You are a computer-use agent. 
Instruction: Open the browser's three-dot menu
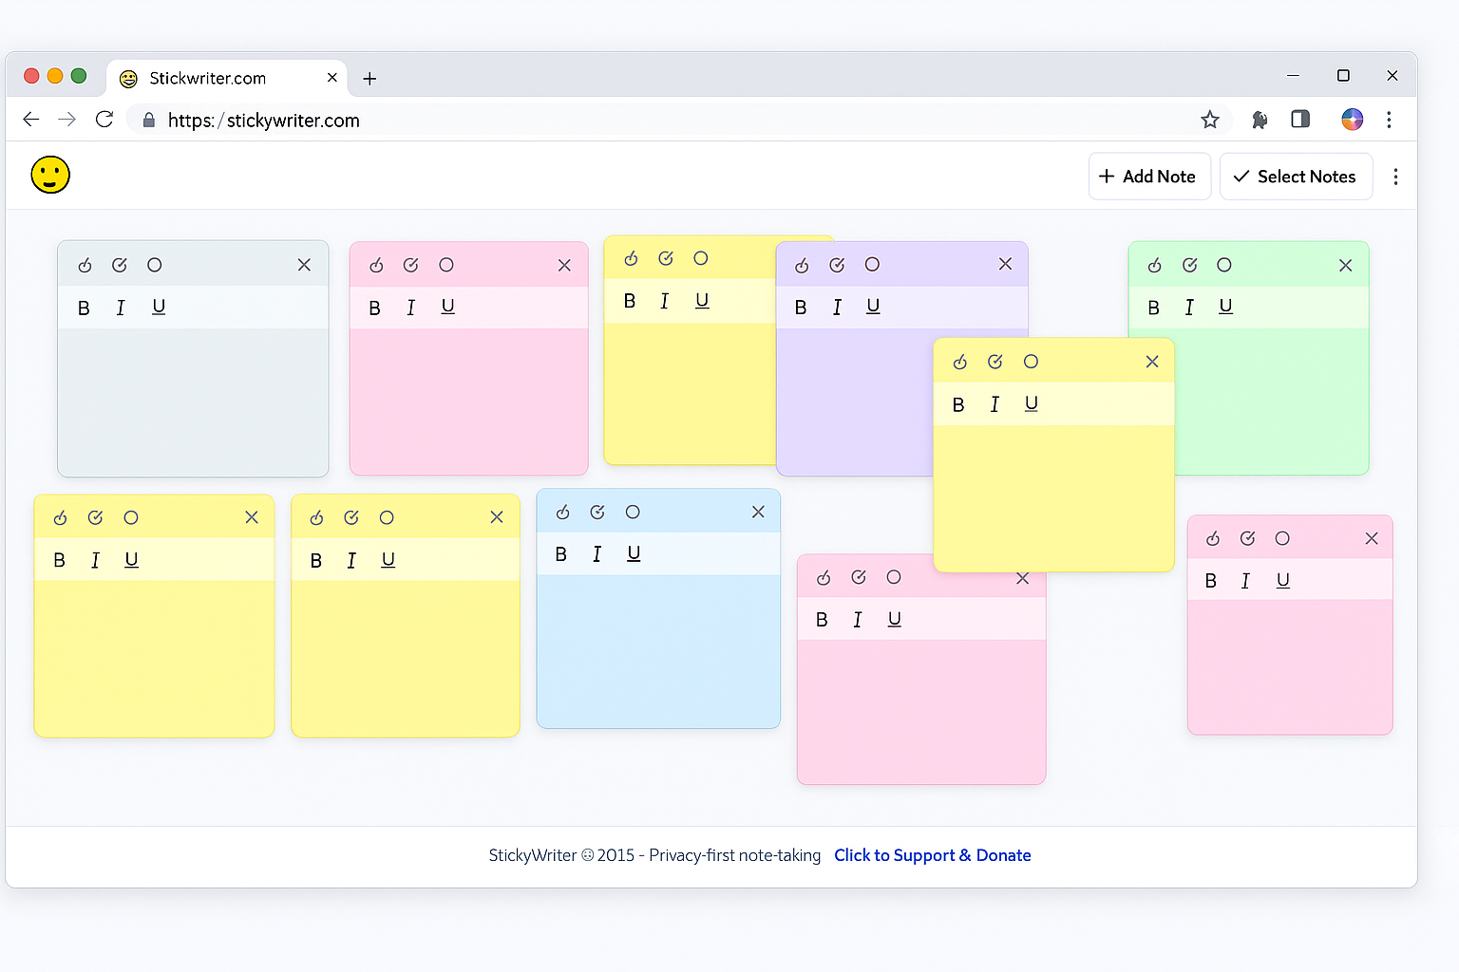tap(1388, 120)
